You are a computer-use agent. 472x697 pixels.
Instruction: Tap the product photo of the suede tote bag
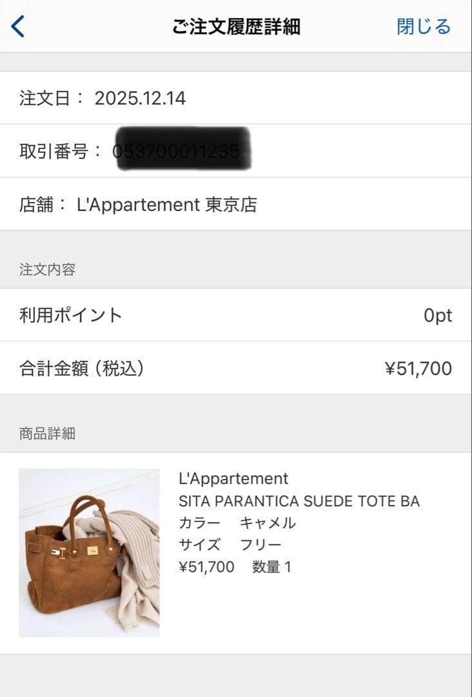[87, 551]
